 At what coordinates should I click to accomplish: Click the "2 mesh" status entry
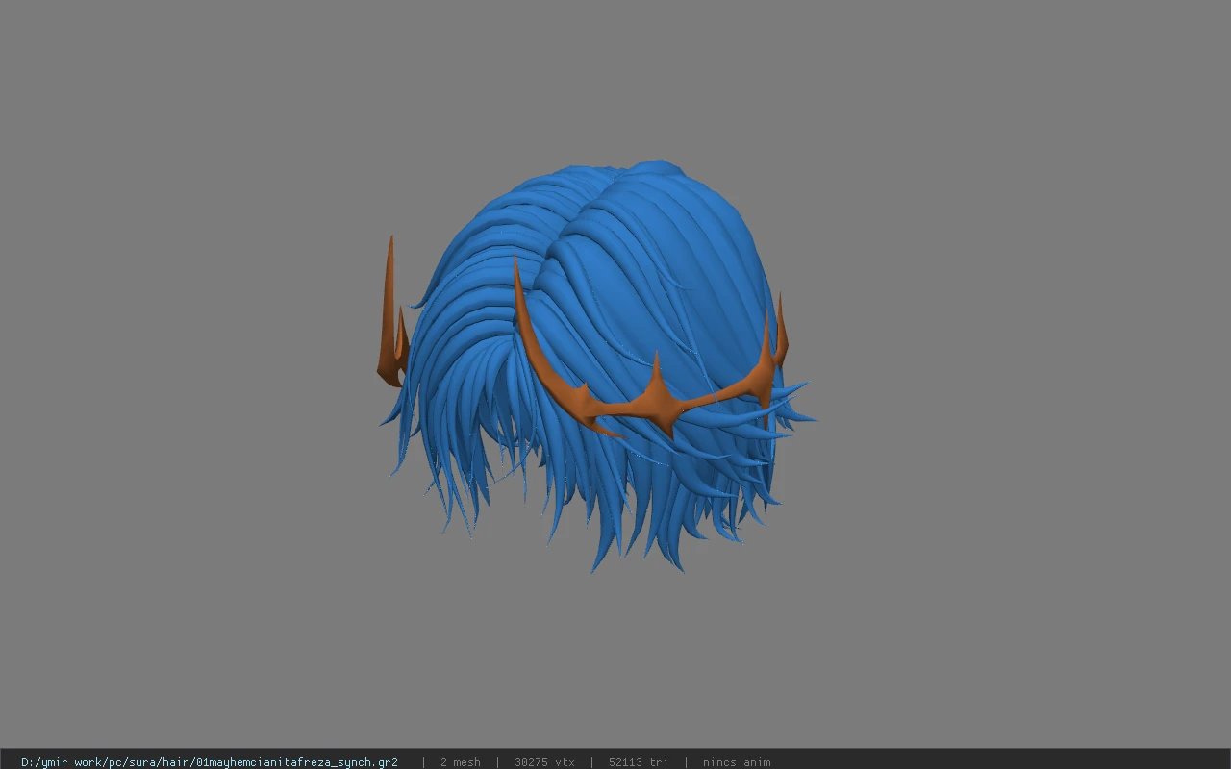pyautogui.click(x=461, y=762)
